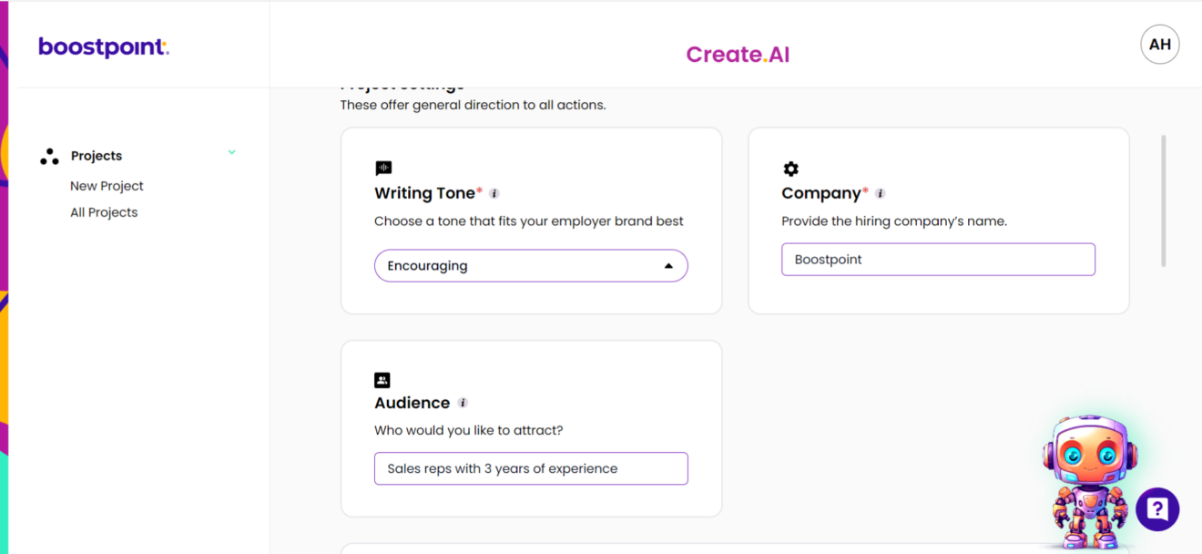Open the Encouraging writing tone dropdown
Screen dimensions: 1202x554
[531, 265]
